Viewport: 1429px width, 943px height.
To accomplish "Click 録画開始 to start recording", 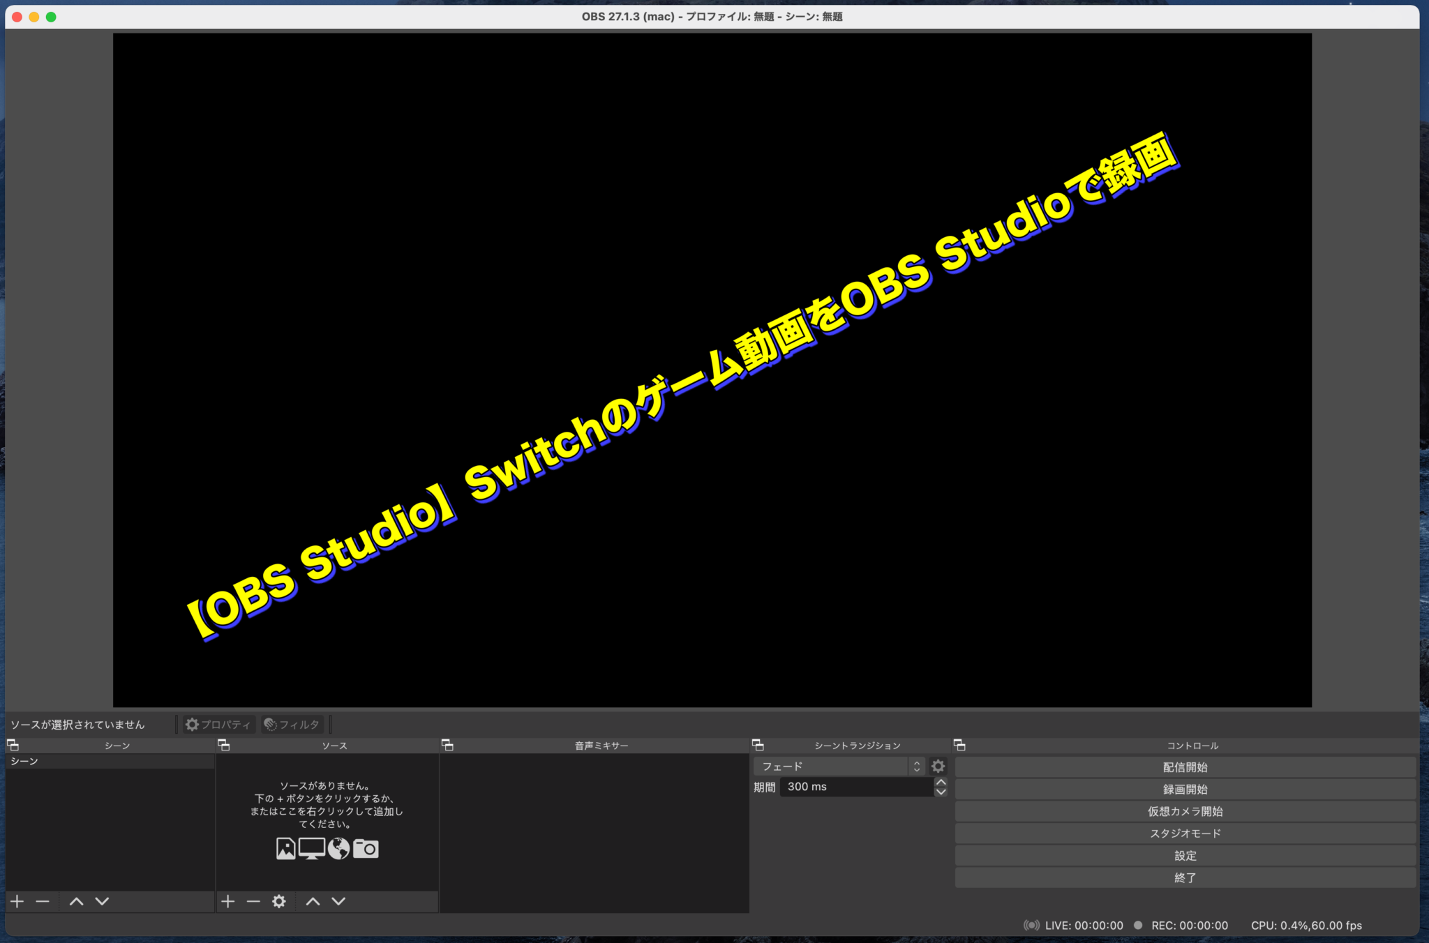I will click(x=1185, y=789).
